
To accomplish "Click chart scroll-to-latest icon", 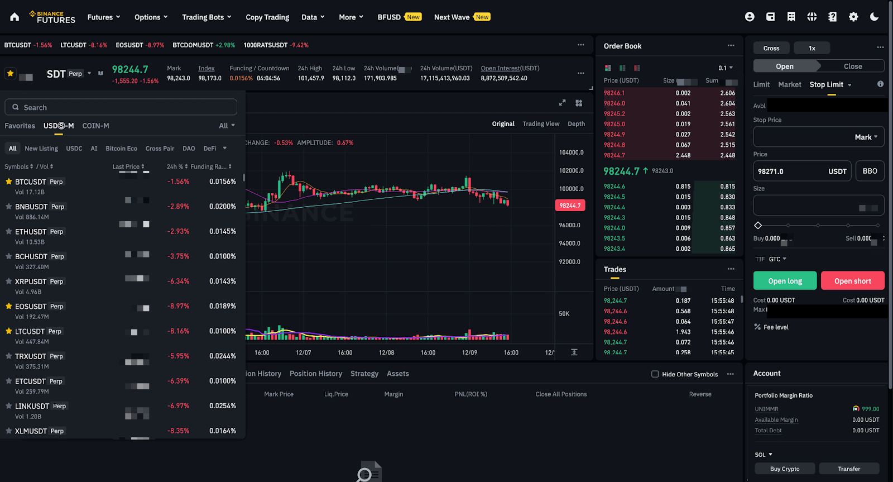I will tap(574, 352).
